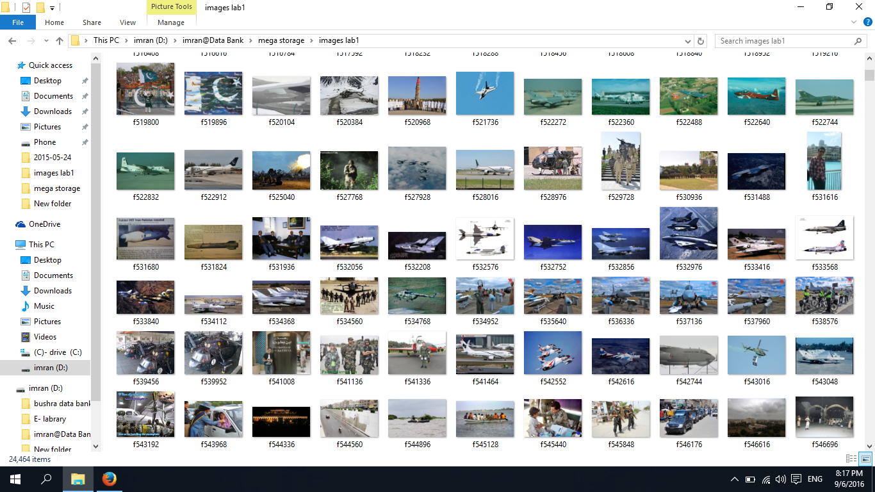Click navigation pane scroll down arrow

(96, 447)
